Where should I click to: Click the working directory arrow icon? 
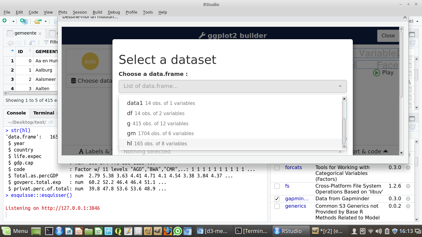[51, 122]
